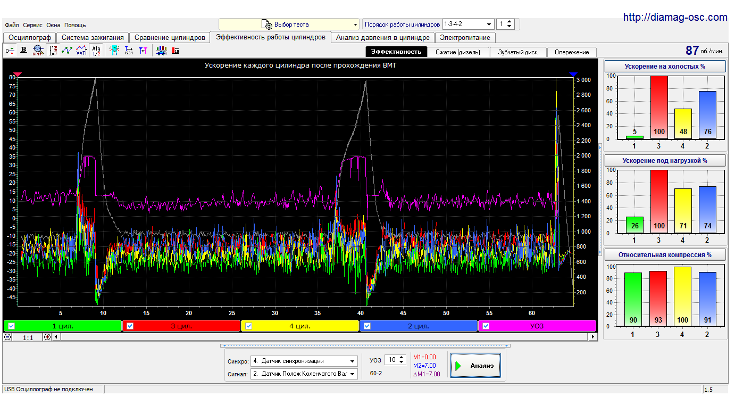Click the RPM 1/0 bracket scale icon
The width and height of the screenshot is (735, 396).
click(53, 51)
